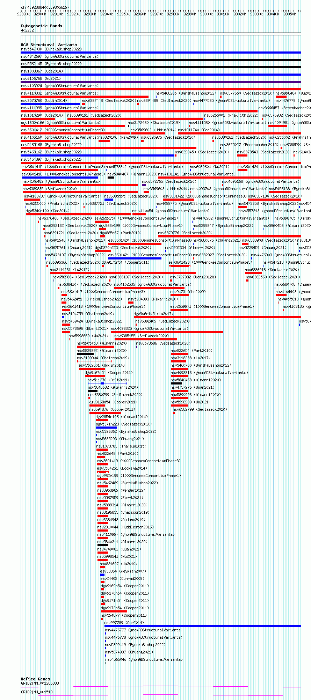Click dgv9173n54 (Cooper2011) label
This screenshot has height=700, width=311.
125,262
